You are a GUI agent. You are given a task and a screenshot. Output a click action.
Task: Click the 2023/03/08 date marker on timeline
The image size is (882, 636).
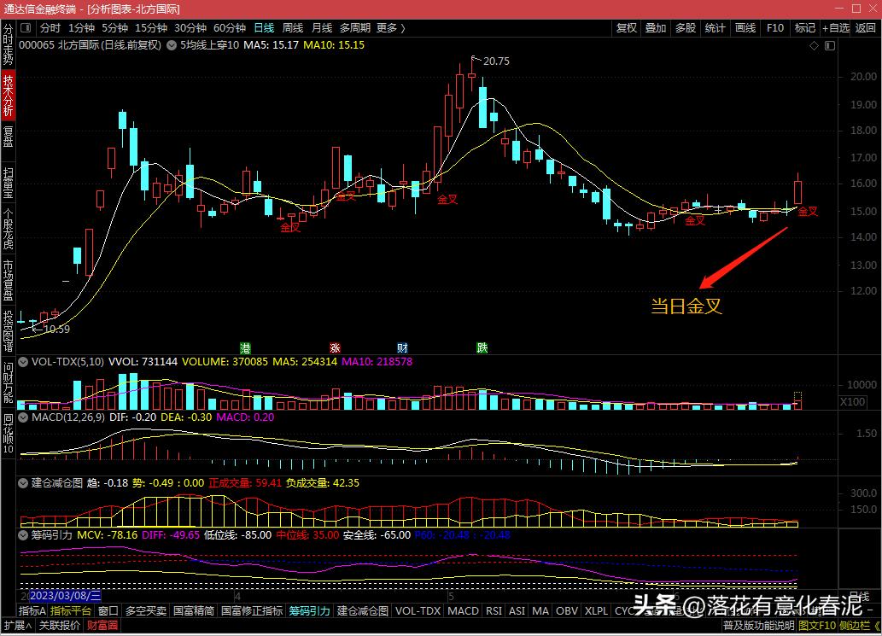click(x=65, y=596)
